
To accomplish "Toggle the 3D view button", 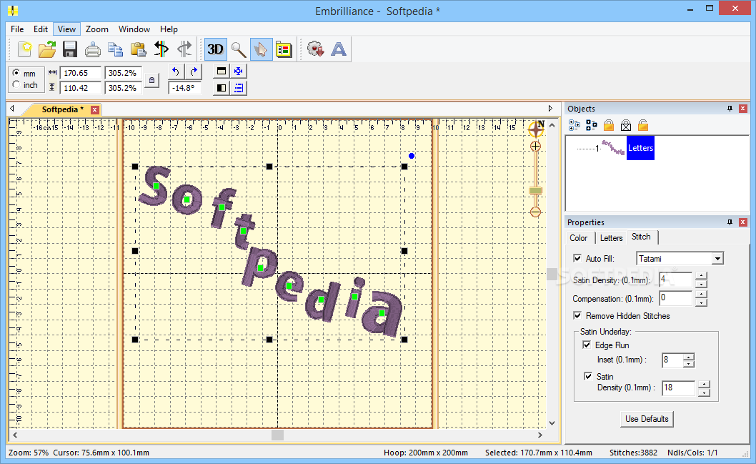I will coord(216,49).
